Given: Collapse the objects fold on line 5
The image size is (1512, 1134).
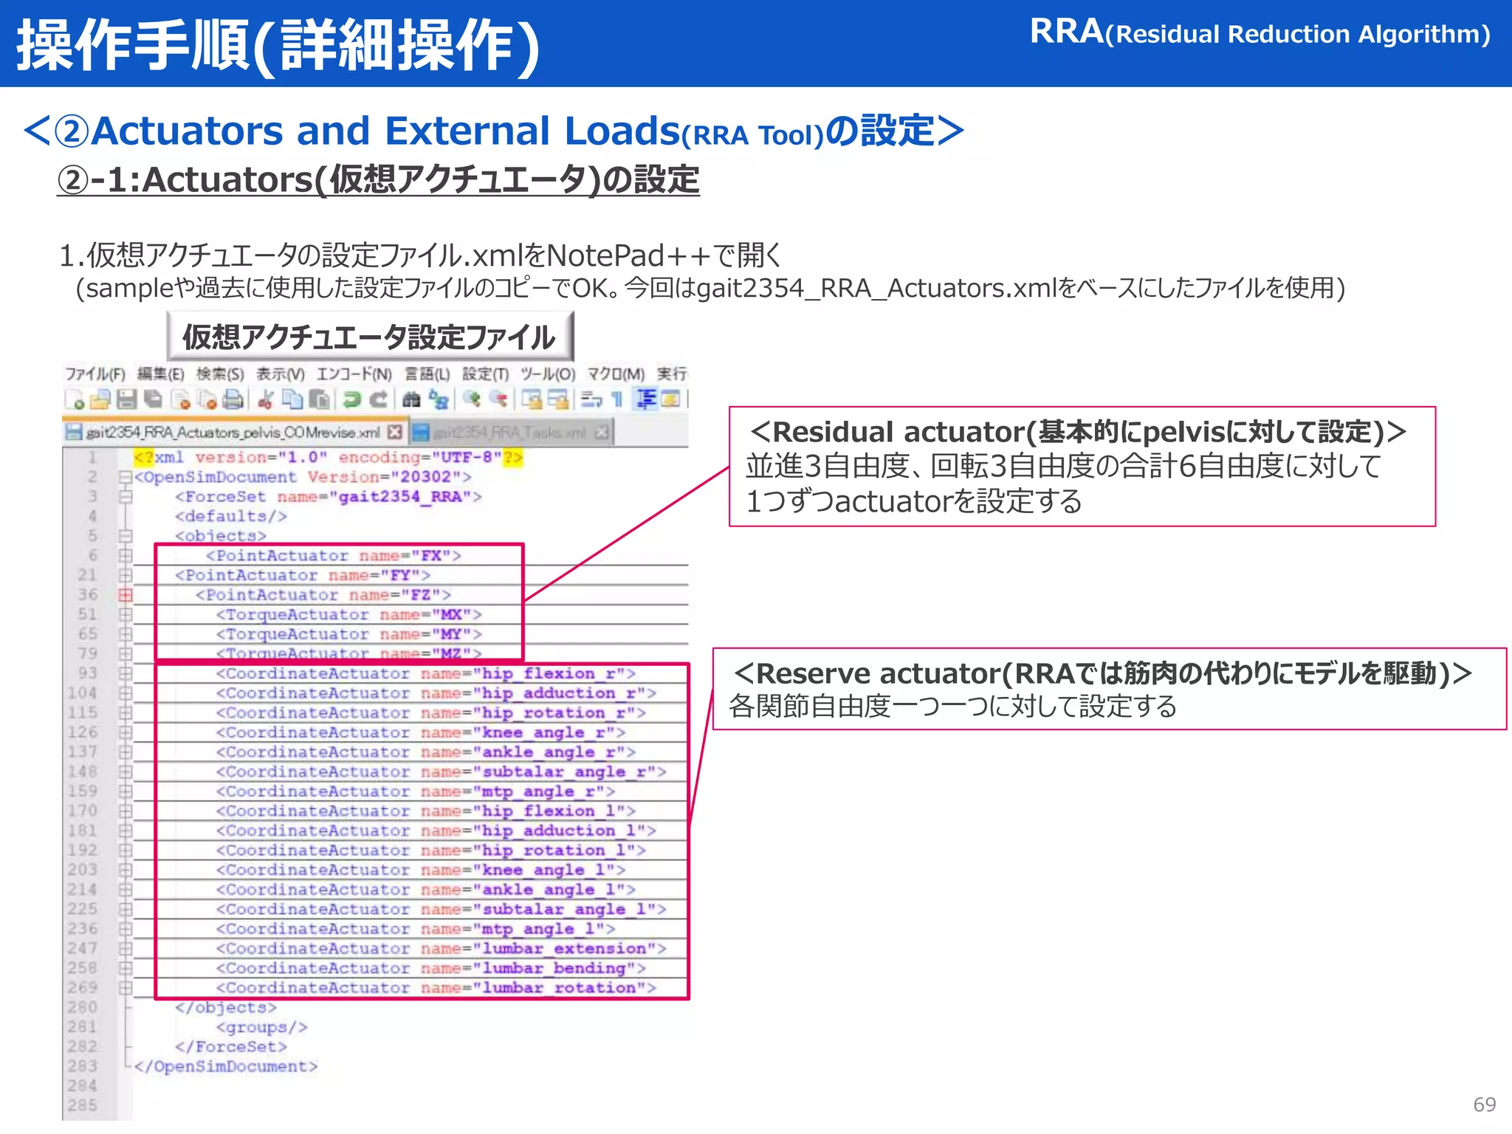Looking at the screenshot, I should pyautogui.click(x=126, y=536).
